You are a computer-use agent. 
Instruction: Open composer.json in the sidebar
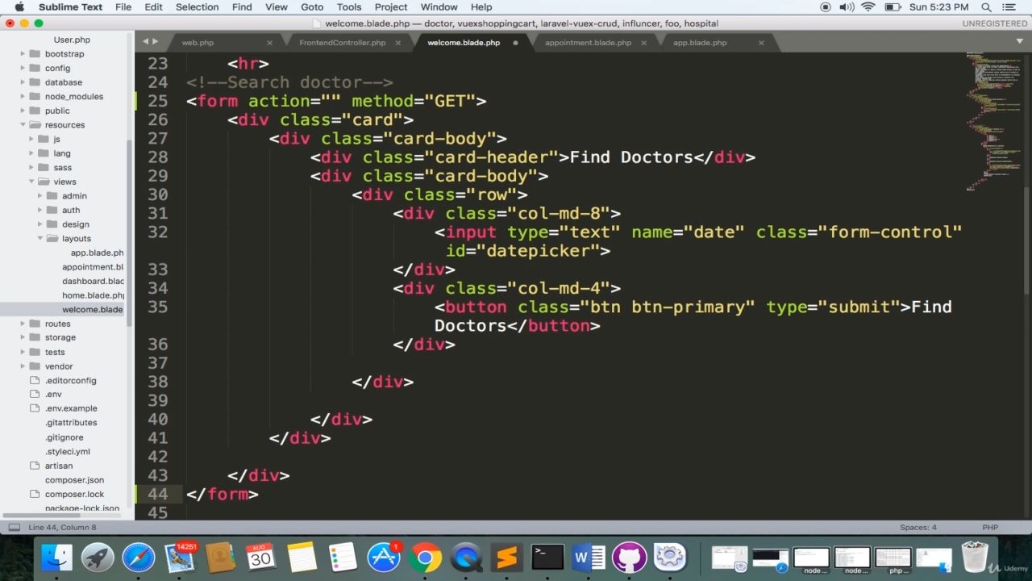pos(74,480)
